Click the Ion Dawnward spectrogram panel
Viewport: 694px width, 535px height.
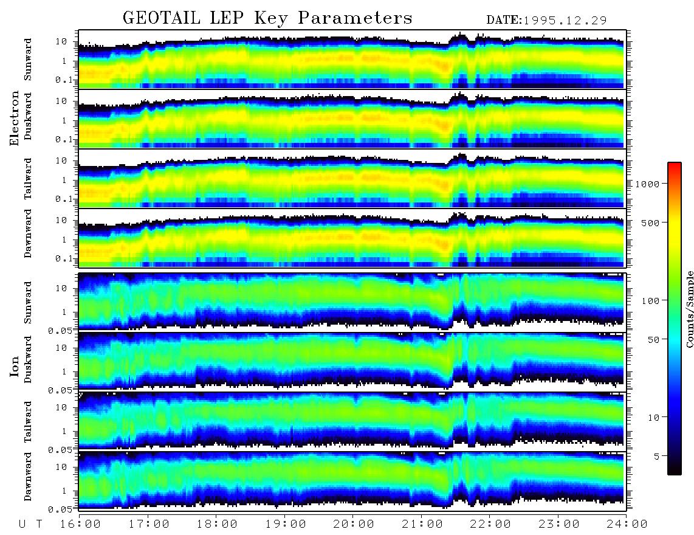tap(352, 481)
